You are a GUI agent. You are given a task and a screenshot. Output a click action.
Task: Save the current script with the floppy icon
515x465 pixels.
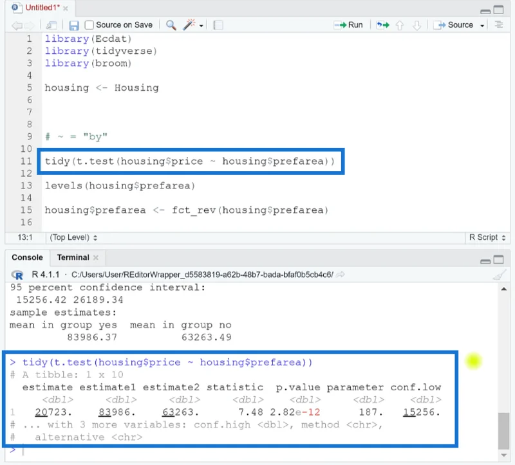(x=74, y=25)
